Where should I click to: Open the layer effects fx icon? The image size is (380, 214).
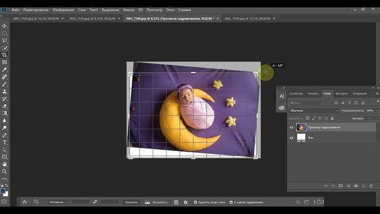[x=333, y=186]
